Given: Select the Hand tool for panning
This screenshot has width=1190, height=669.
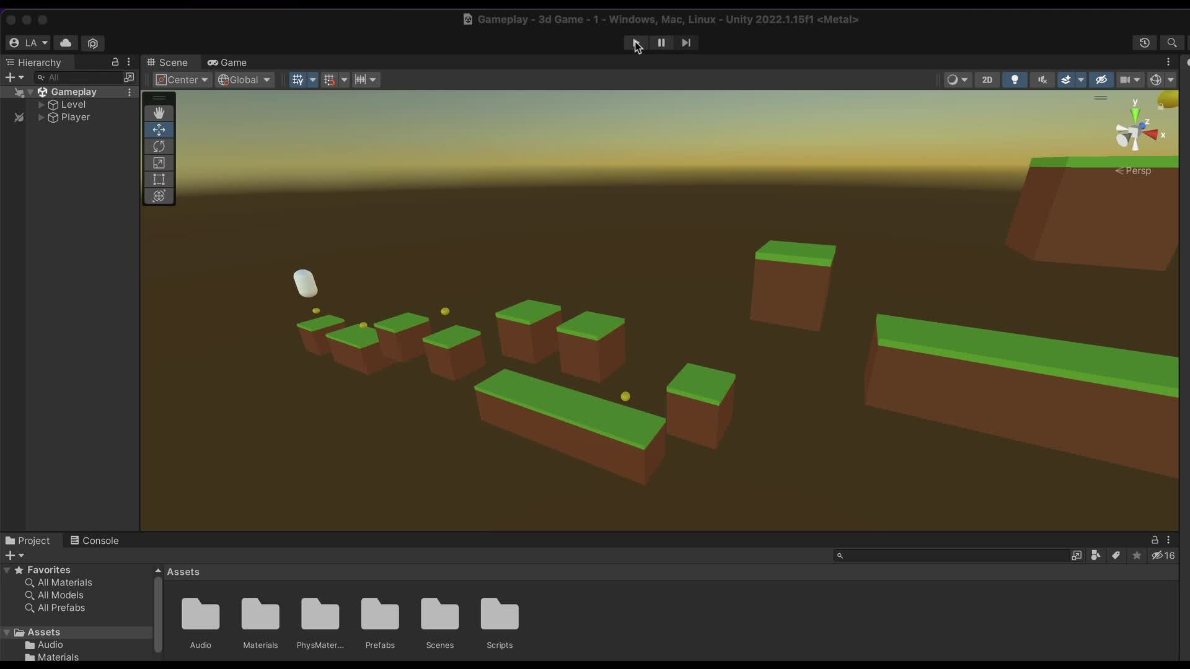Looking at the screenshot, I should click(159, 113).
